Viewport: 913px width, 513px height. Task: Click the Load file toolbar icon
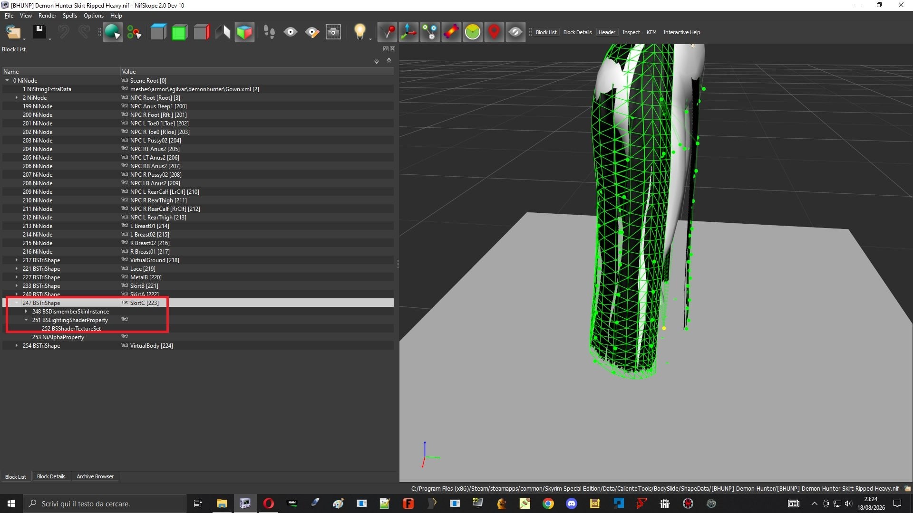(13, 32)
